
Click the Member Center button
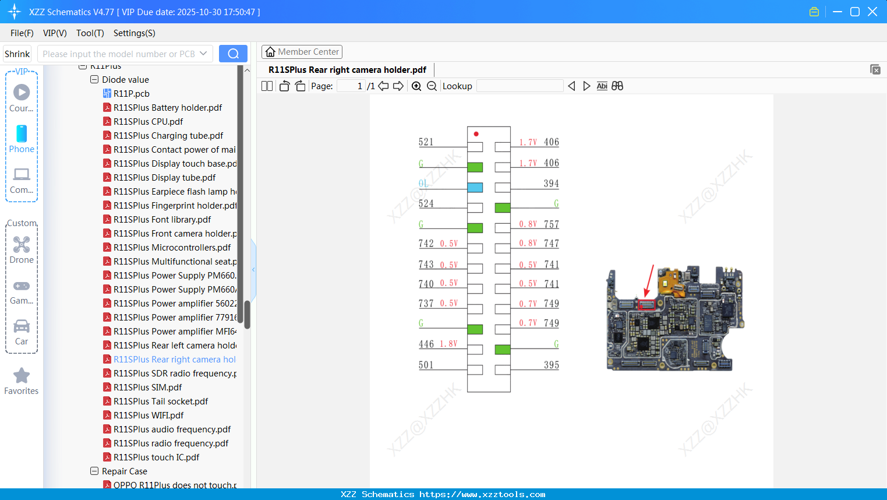[302, 52]
